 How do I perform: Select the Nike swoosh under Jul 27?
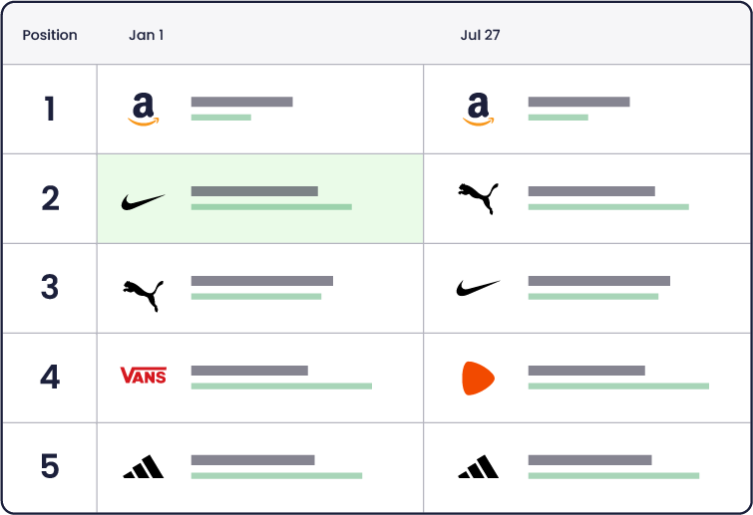click(x=478, y=288)
